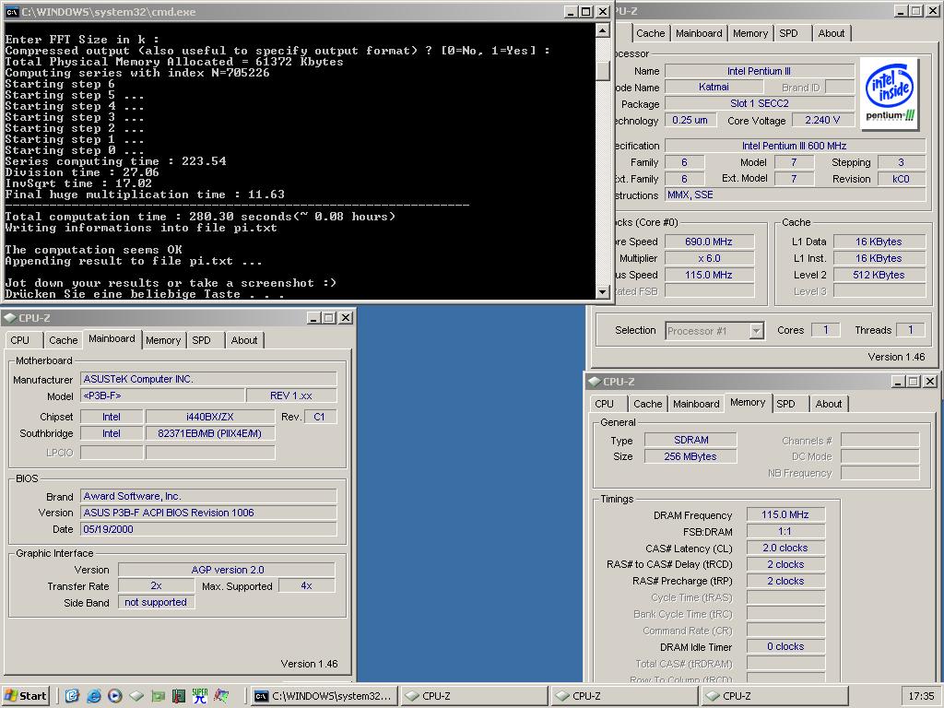The height and width of the screenshot is (708, 944).
Task: Open Windows Media Player from quick launch
Action: click(115, 696)
